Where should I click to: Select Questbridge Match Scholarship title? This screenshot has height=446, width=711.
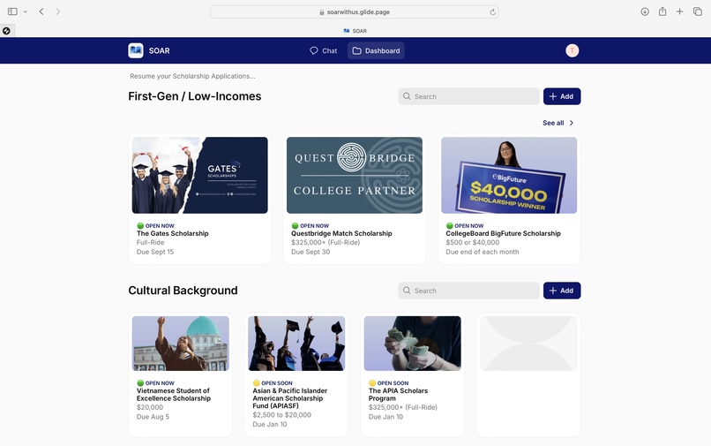click(341, 233)
